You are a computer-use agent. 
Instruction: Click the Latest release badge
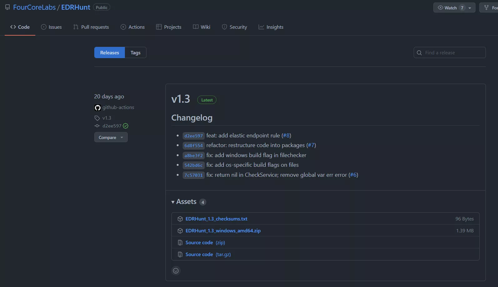(207, 100)
